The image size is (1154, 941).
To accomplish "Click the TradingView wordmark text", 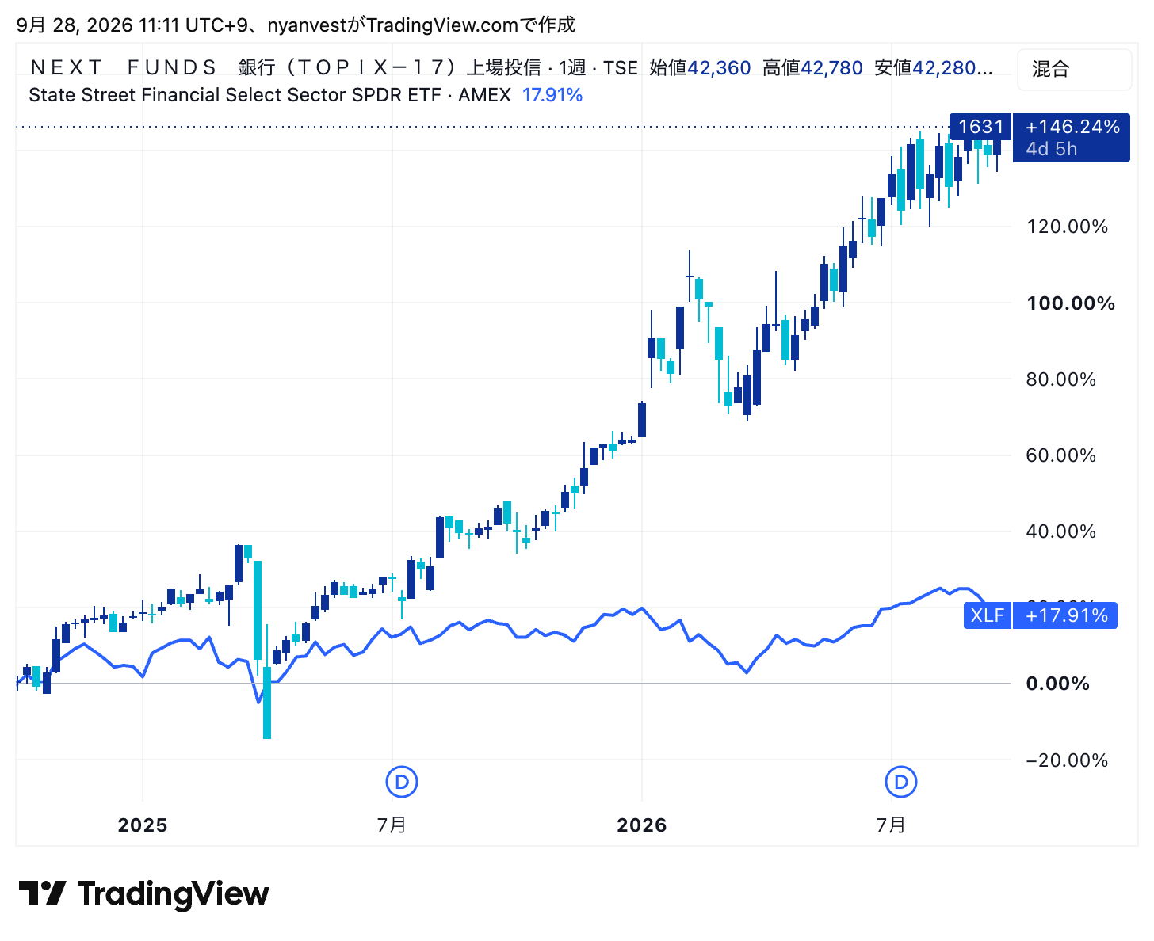I will tap(174, 893).
